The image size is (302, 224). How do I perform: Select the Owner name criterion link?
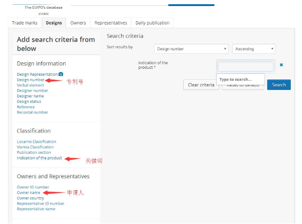point(29,193)
